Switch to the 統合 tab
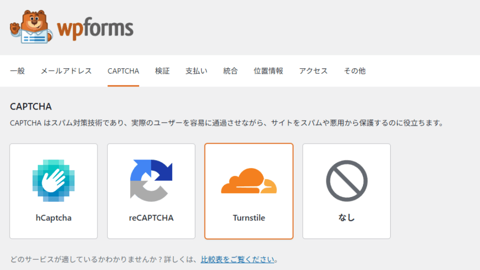This screenshot has width=480, height=270. coord(230,71)
